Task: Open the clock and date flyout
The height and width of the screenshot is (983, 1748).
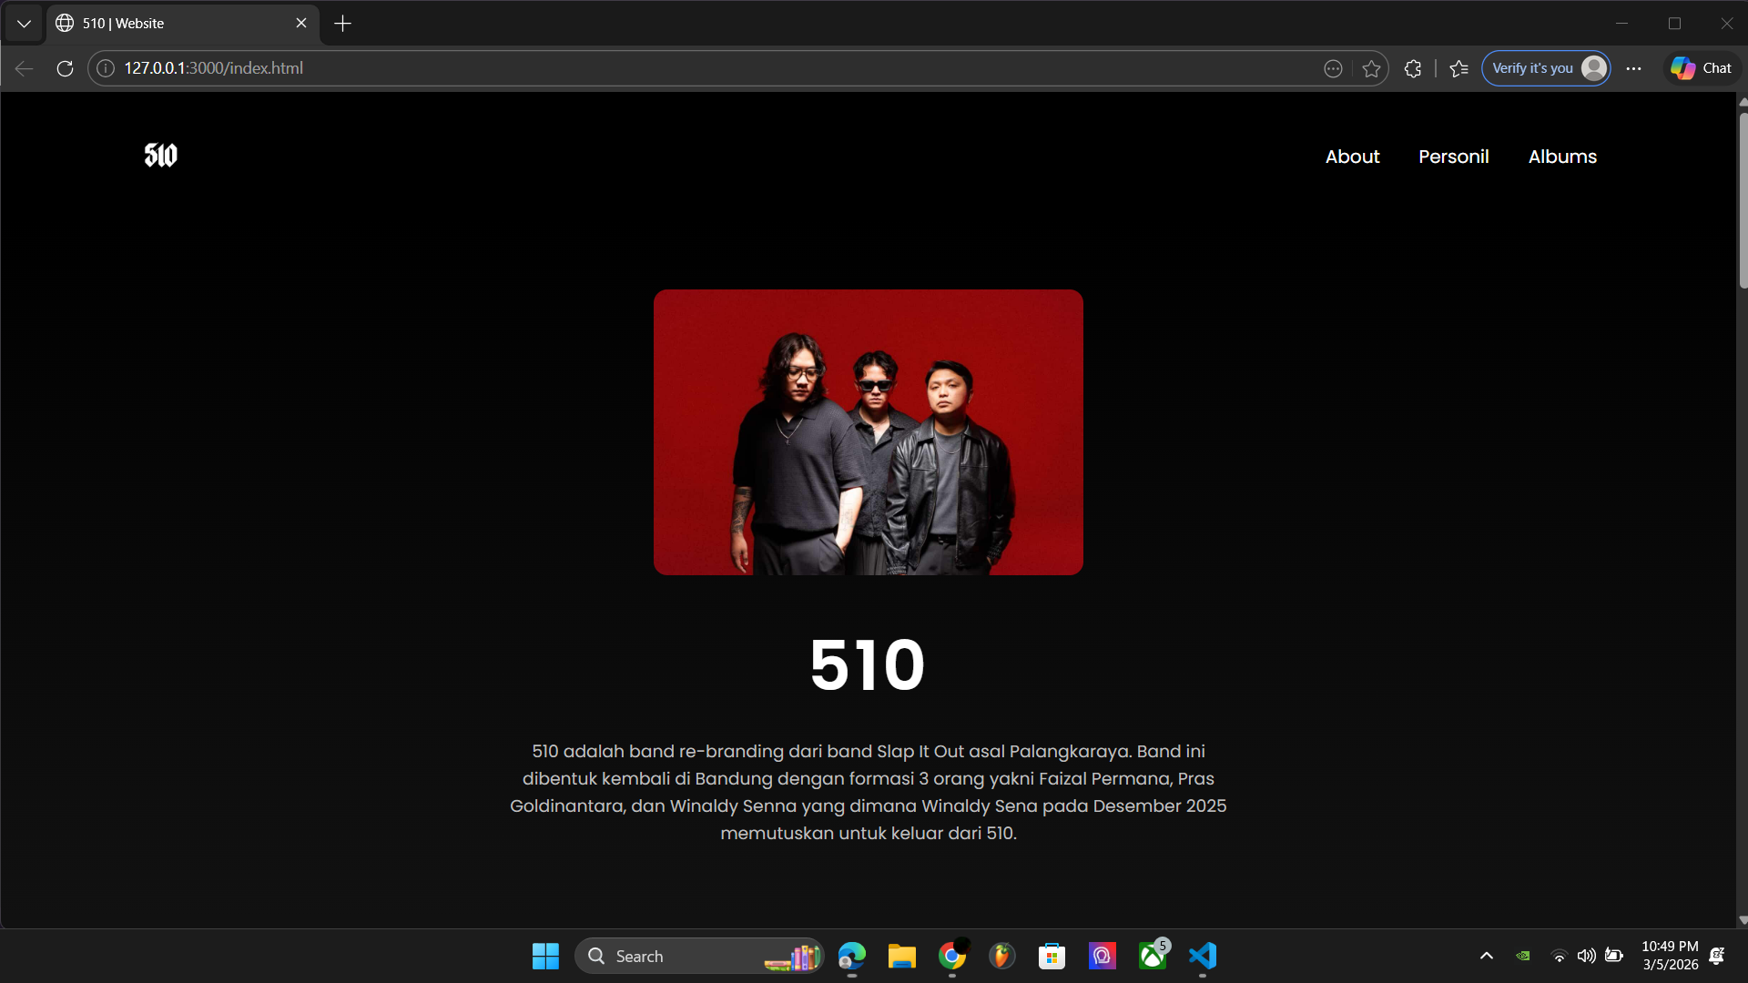Action: [x=1670, y=956]
